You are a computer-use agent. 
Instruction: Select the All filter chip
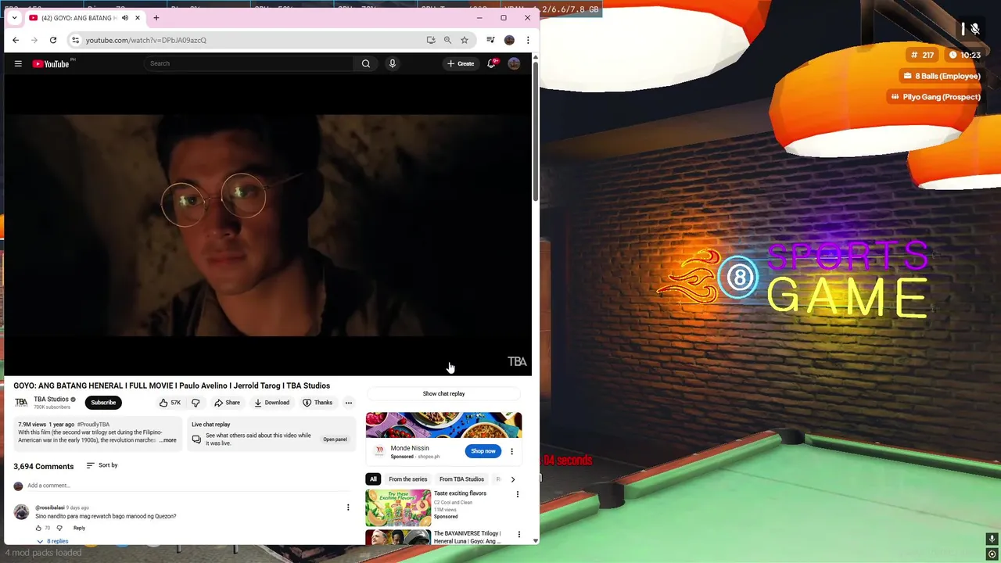click(373, 479)
